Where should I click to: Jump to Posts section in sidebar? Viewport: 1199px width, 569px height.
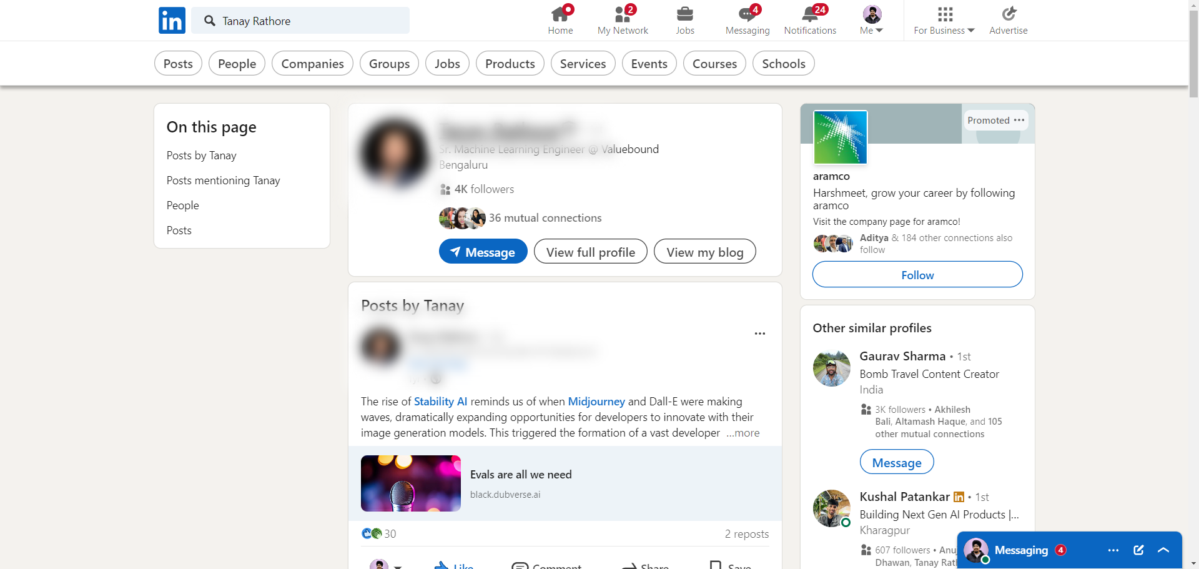pyautogui.click(x=179, y=230)
